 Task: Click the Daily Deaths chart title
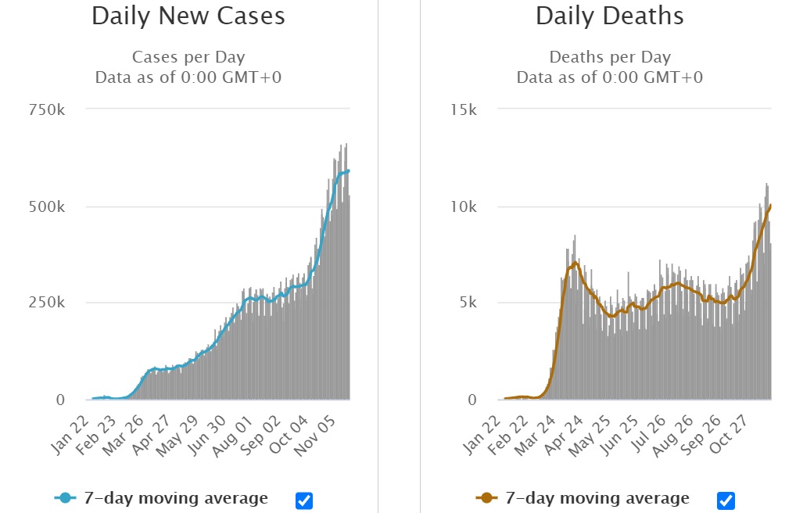pyautogui.click(x=610, y=16)
